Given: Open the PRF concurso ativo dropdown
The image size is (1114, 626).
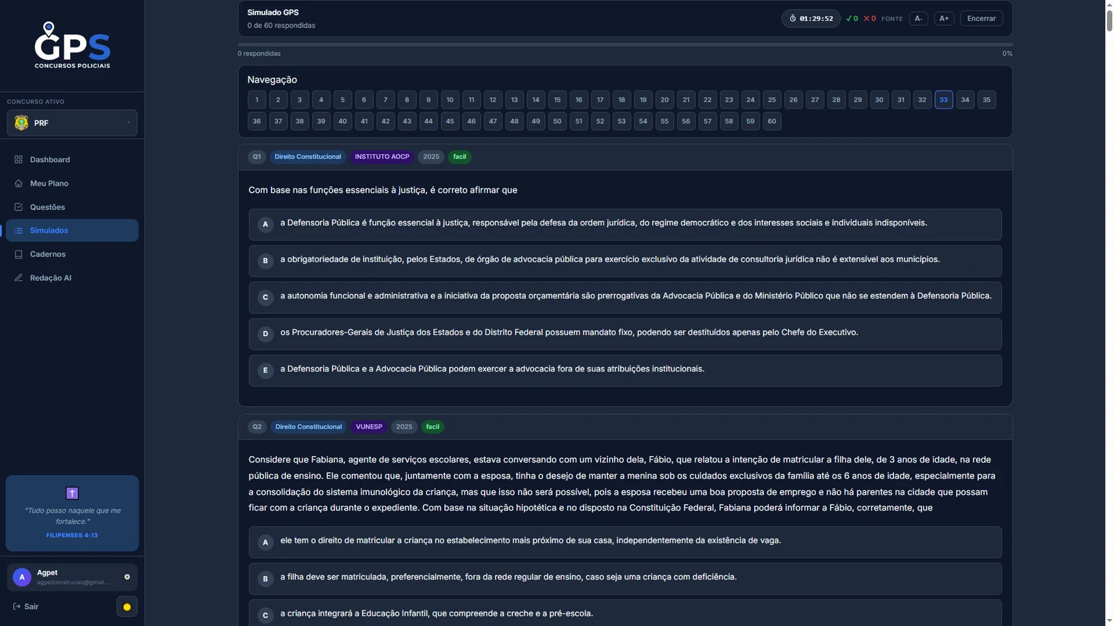Looking at the screenshot, I should click(72, 122).
